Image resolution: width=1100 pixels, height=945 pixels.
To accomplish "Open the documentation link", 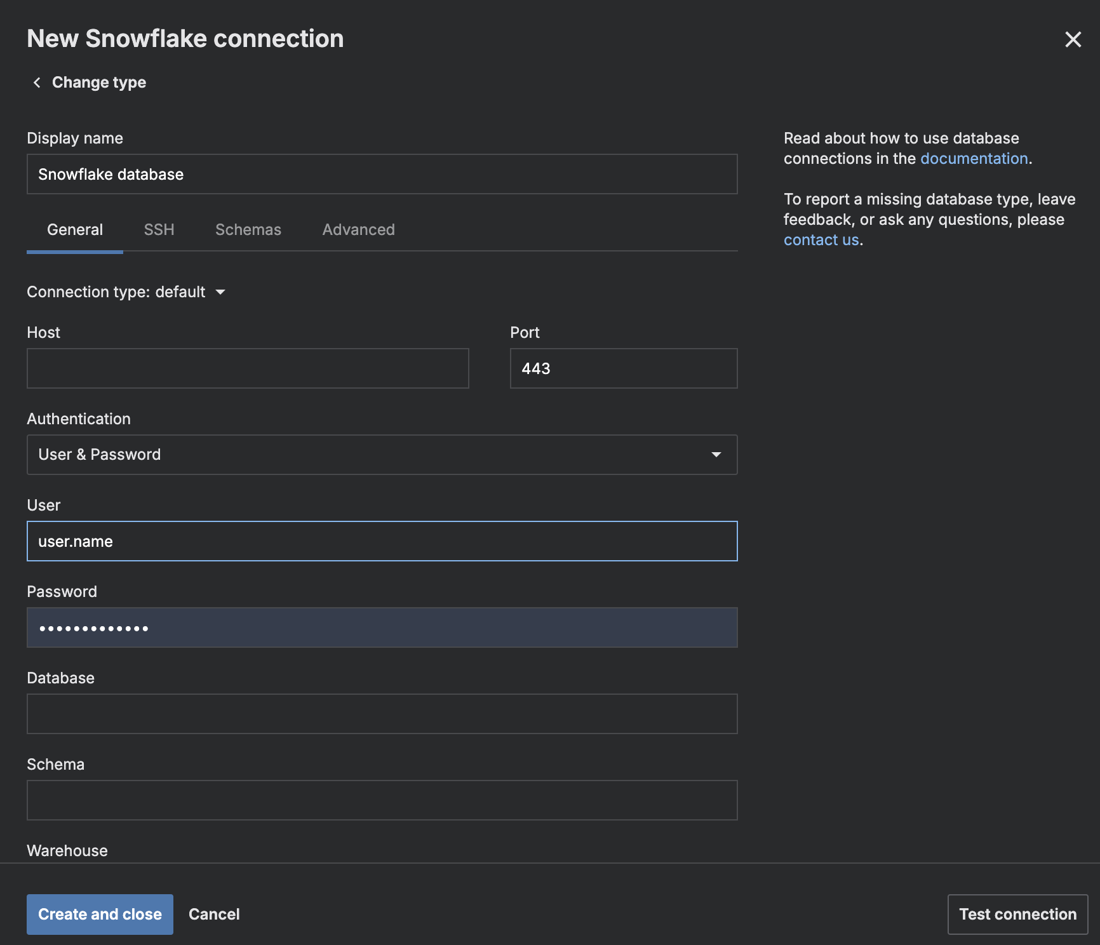I will click(x=974, y=158).
